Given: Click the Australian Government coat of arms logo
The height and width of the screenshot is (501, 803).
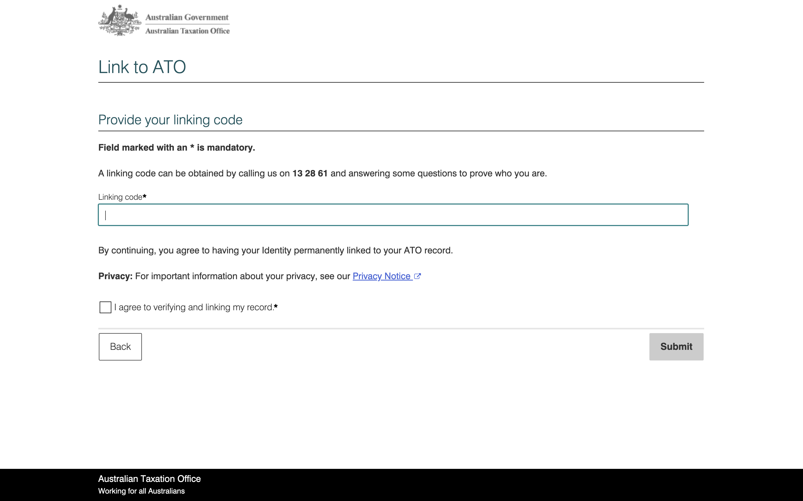Looking at the screenshot, I should 120,20.
